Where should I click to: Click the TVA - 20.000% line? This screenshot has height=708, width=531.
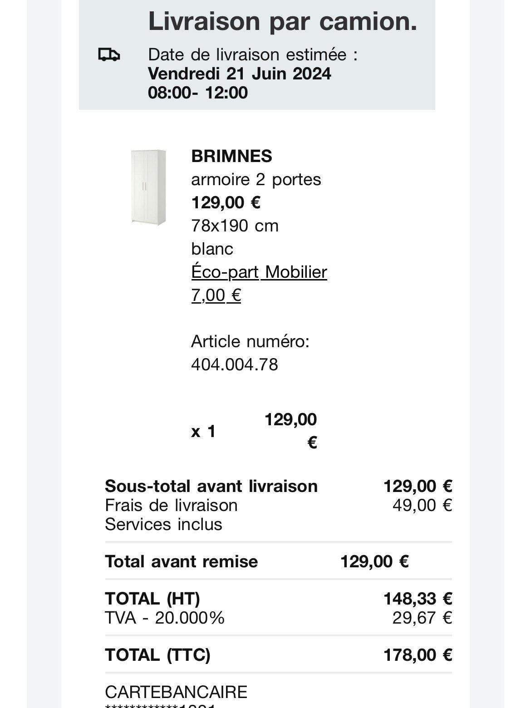point(165,618)
